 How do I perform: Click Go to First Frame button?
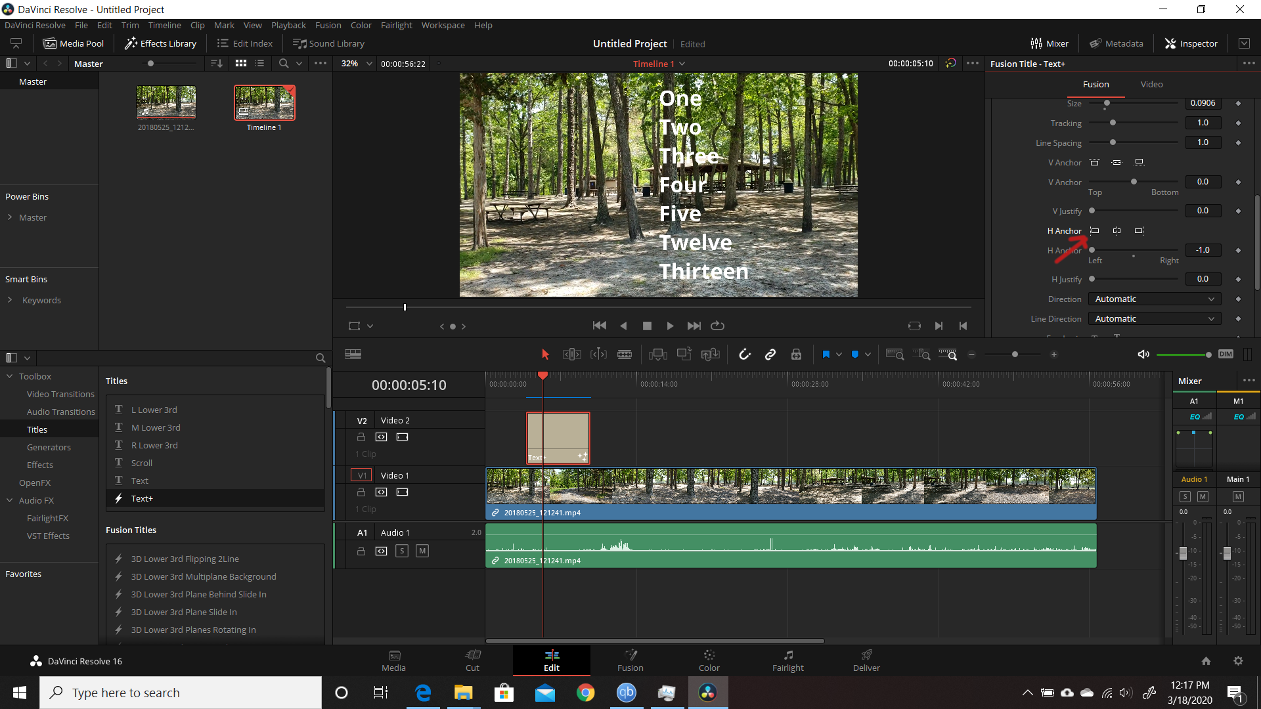click(599, 326)
